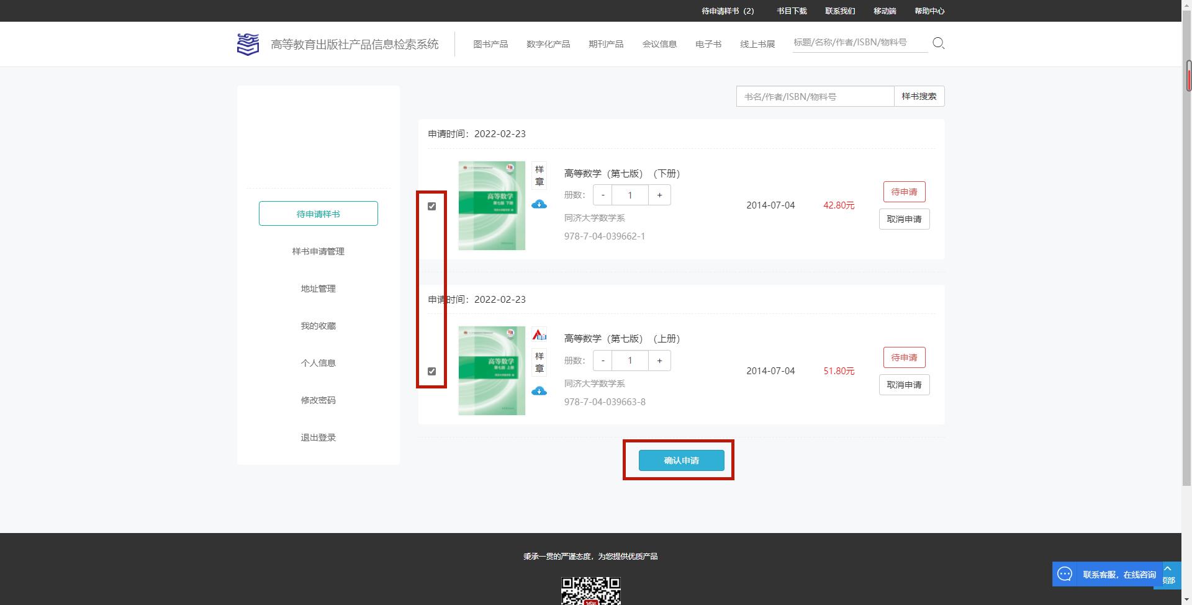This screenshot has height=605, width=1192.
Task: Click the publisher logo icon in the header
Action: coord(247,43)
